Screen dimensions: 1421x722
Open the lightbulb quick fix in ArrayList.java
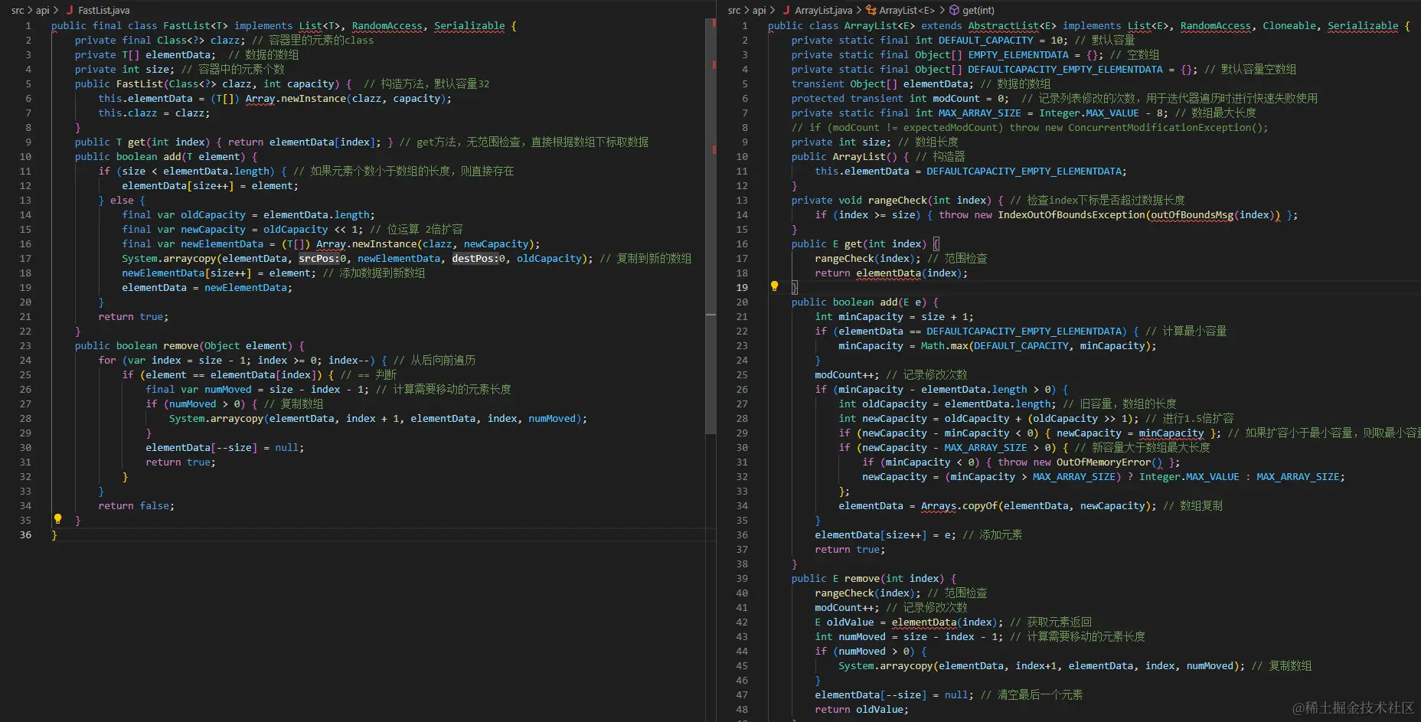tap(774, 286)
